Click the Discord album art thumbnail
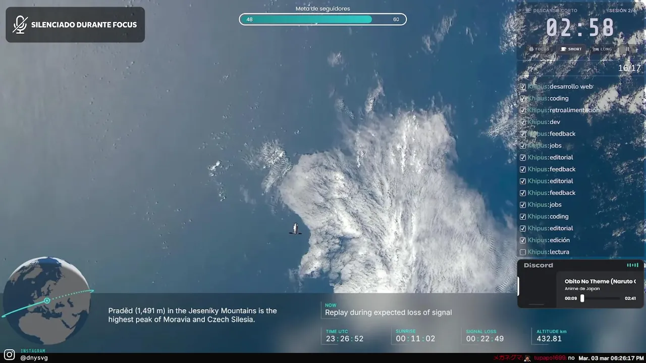Viewport: 646px width, 363px height. click(537, 290)
